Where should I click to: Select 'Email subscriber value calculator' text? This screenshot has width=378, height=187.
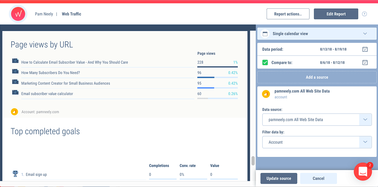(x=47, y=94)
